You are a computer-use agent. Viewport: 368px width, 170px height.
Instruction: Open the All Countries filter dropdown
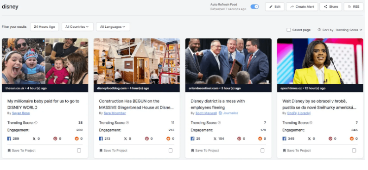pyautogui.click(x=77, y=27)
